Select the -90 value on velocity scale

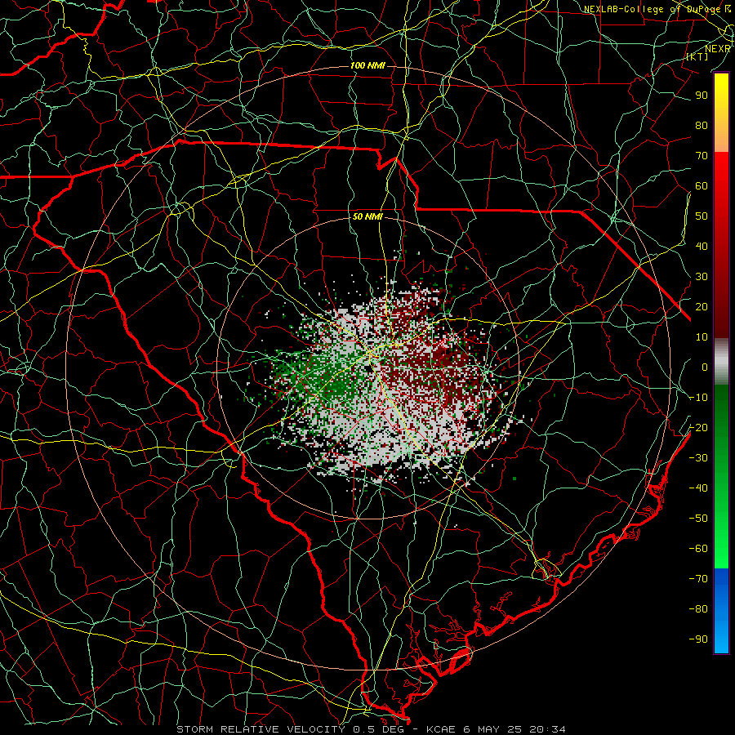[x=698, y=639]
